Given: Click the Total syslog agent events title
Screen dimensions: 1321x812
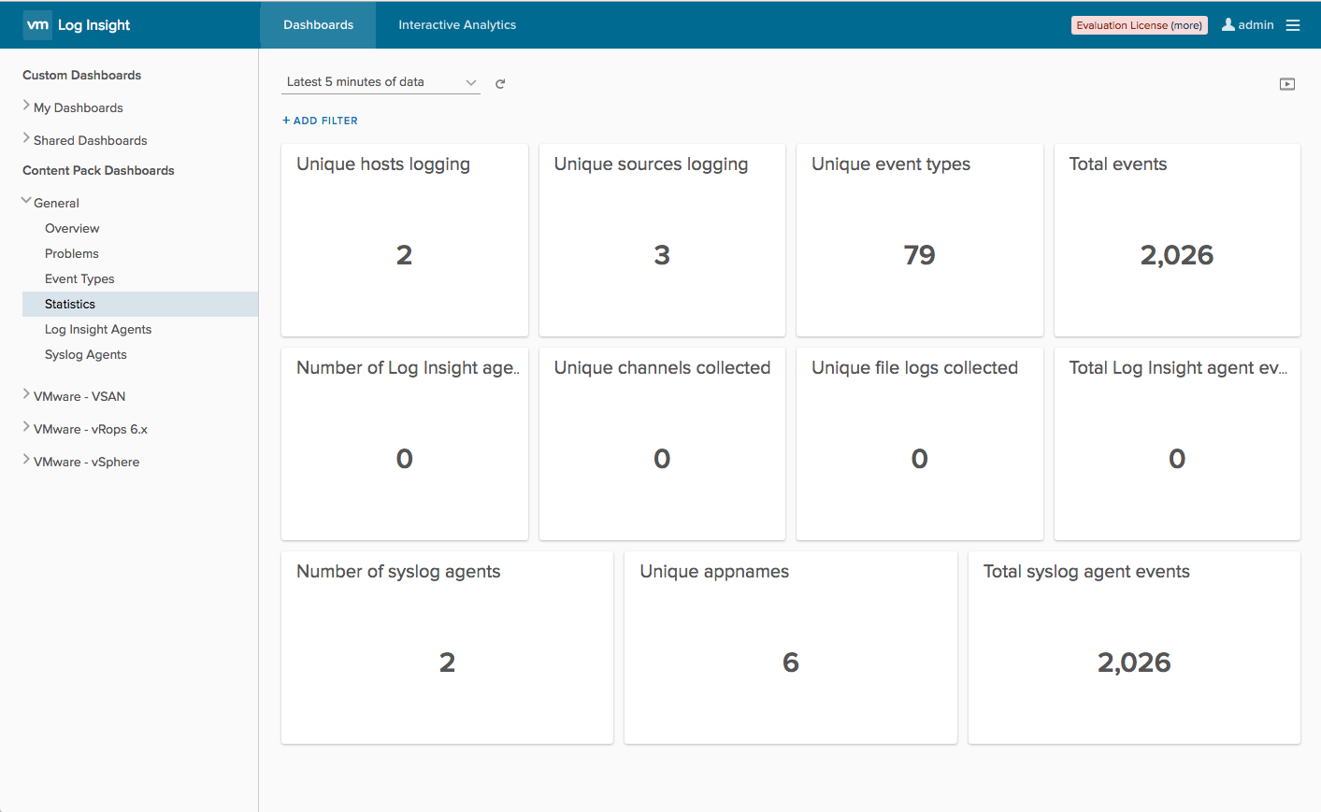Looking at the screenshot, I should coord(1086,572).
